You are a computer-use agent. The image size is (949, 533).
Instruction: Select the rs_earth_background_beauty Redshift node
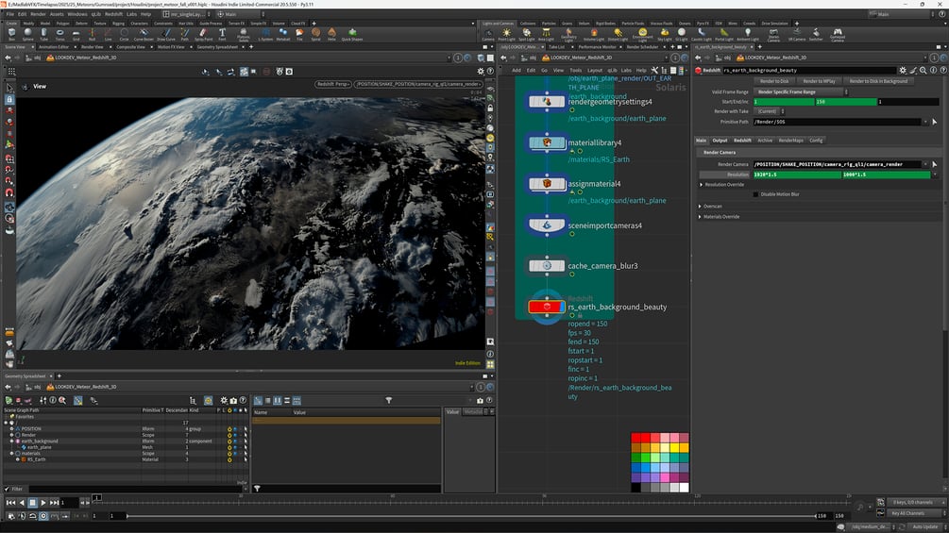(x=547, y=307)
